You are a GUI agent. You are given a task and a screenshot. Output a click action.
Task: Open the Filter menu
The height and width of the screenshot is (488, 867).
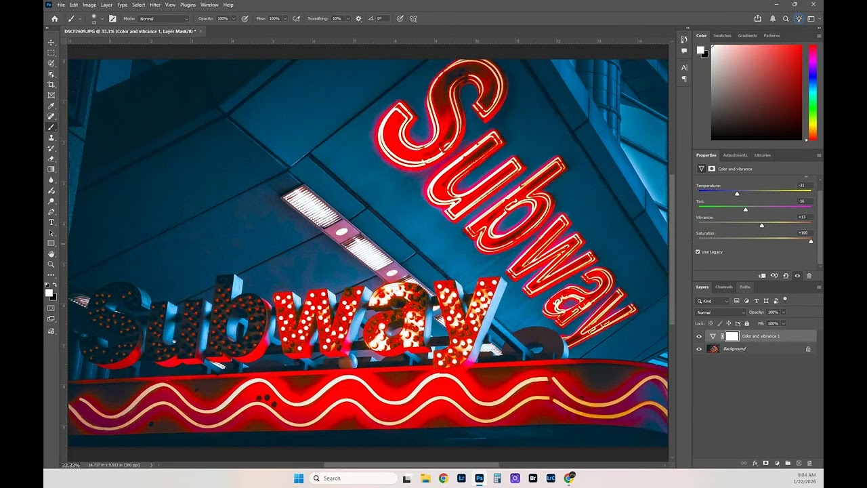[x=155, y=5]
